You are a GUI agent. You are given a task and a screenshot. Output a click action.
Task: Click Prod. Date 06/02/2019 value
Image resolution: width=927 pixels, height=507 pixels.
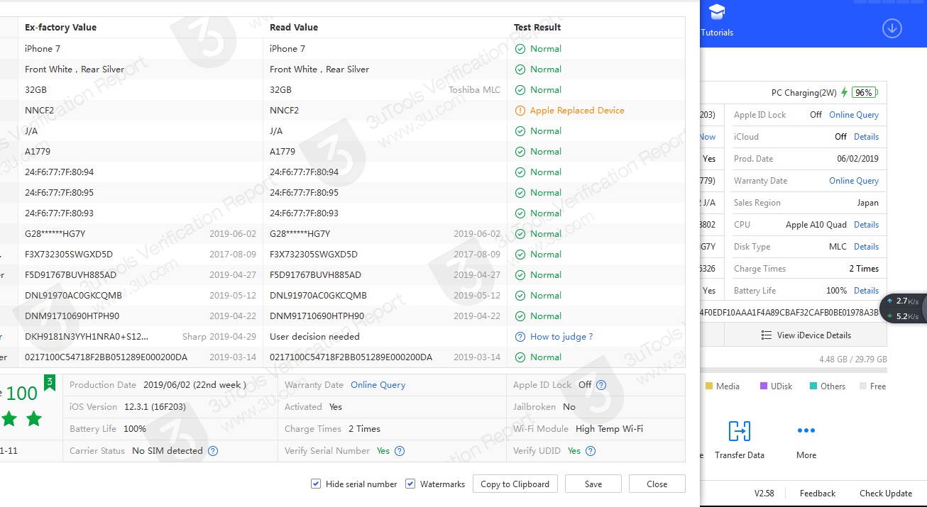[857, 159]
